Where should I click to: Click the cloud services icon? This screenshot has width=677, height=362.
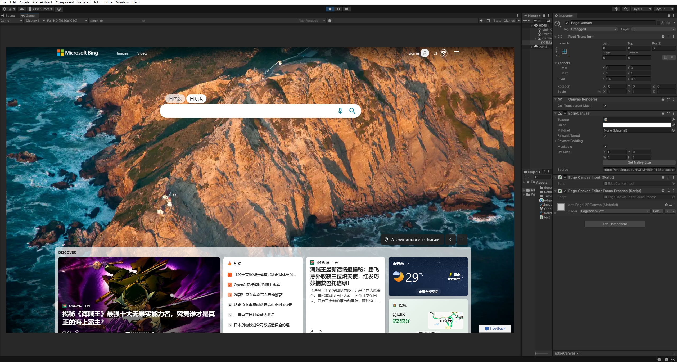pos(22,9)
